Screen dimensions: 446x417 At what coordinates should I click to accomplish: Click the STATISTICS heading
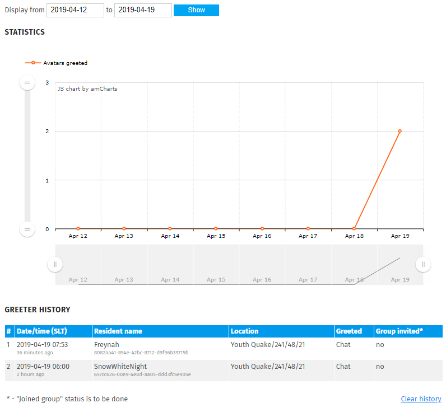(25, 32)
